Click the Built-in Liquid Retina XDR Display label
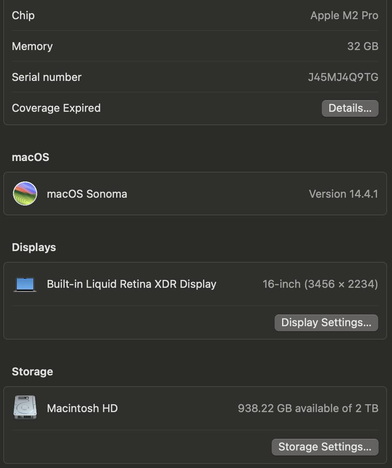 [132, 284]
